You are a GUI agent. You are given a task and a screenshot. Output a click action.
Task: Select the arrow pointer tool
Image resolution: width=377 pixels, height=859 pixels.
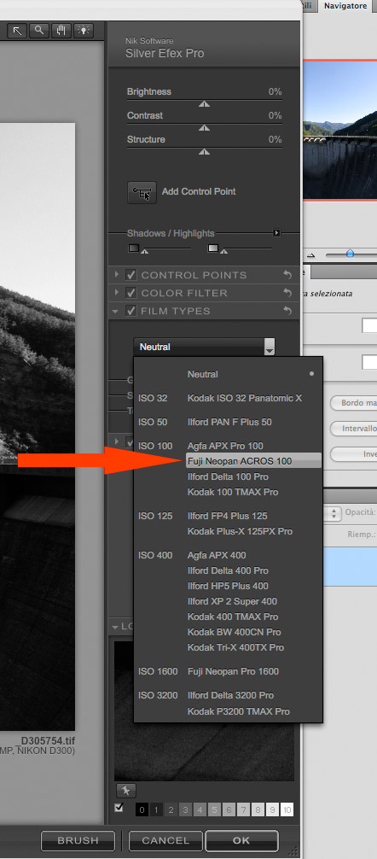pyautogui.click(x=18, y=31)
